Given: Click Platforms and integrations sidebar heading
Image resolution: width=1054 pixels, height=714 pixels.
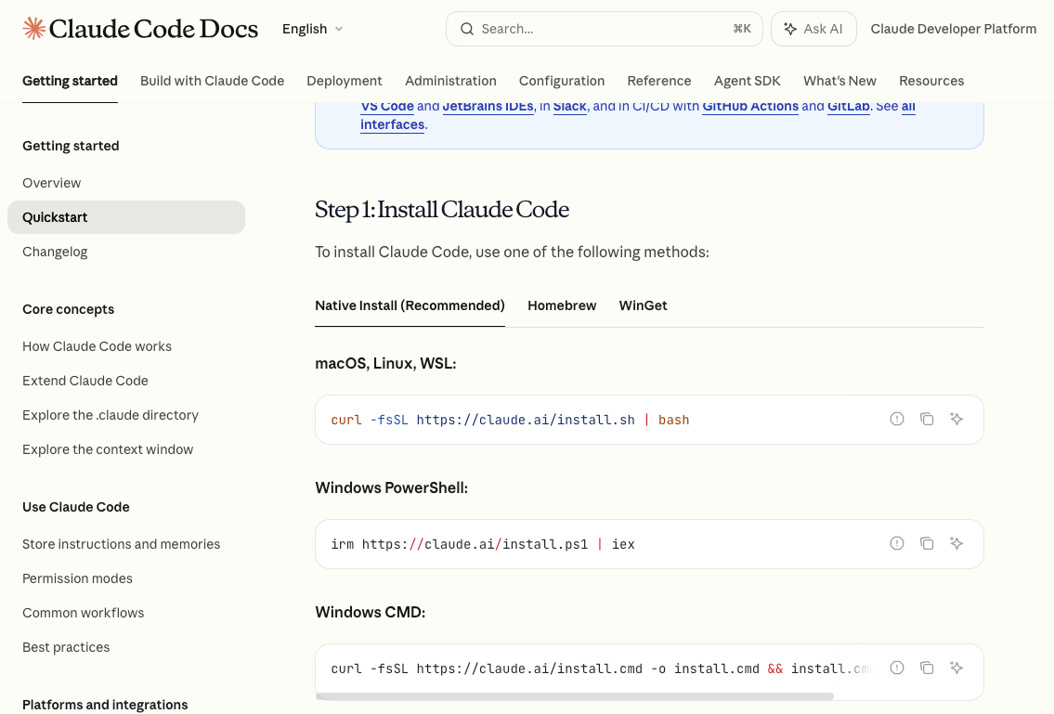Looking at the screenshot, I should coord(105,705).
